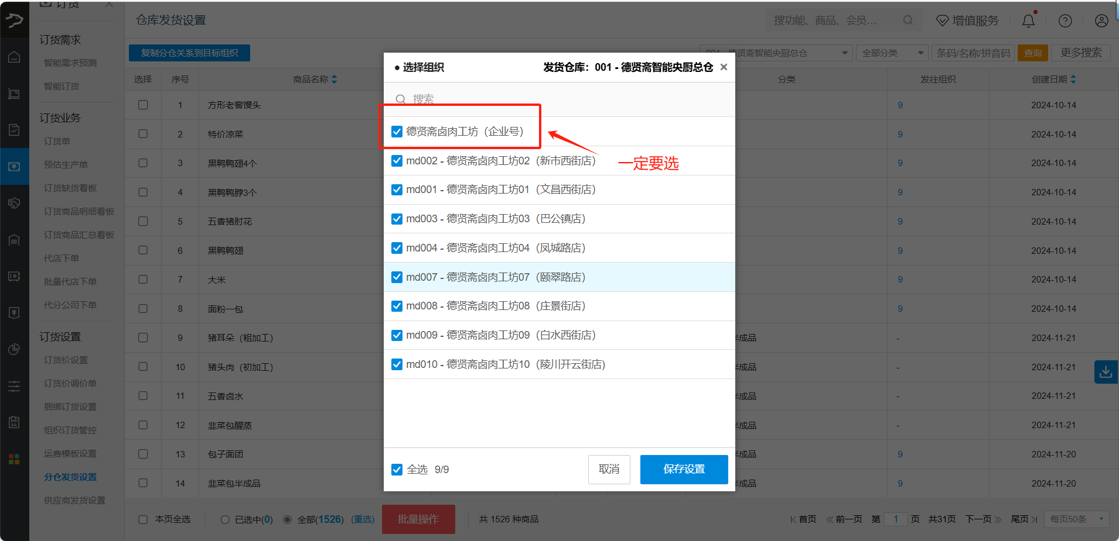
Task: Click the dialog 搜索 input field
Action: [559, 99]
